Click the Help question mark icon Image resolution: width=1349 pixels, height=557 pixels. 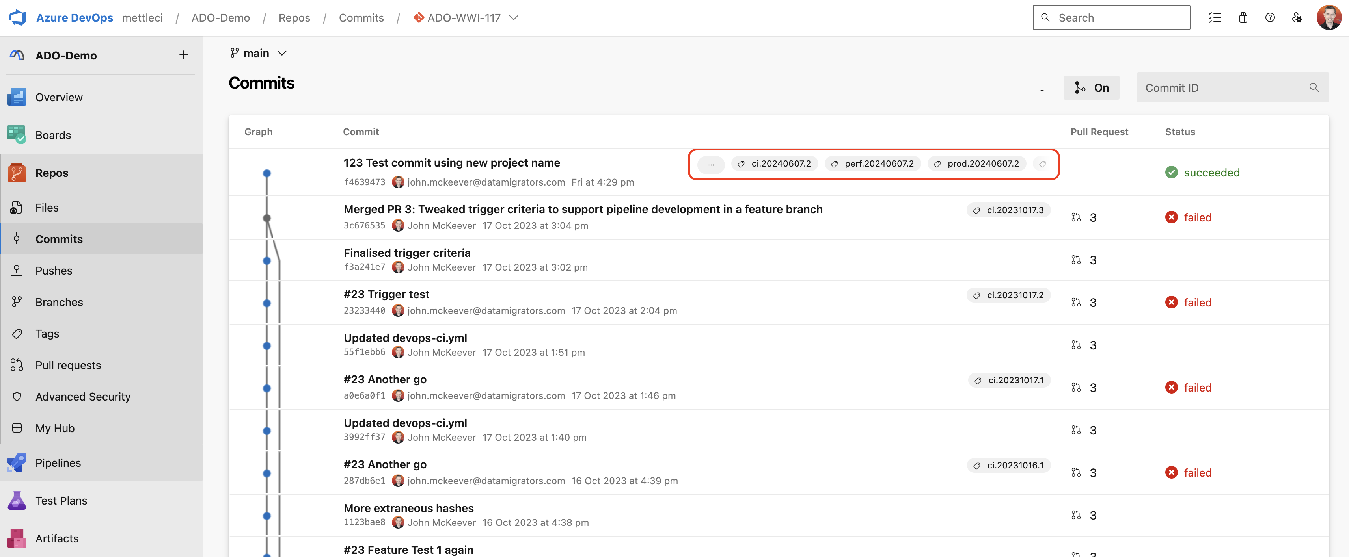[1269, 17]
